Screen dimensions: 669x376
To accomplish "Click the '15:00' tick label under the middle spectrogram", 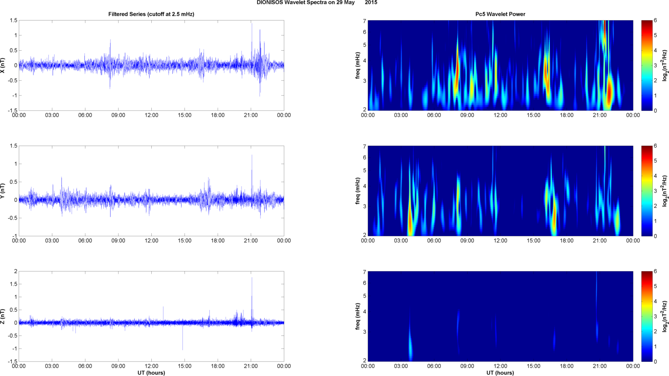I will click(534, 241).
